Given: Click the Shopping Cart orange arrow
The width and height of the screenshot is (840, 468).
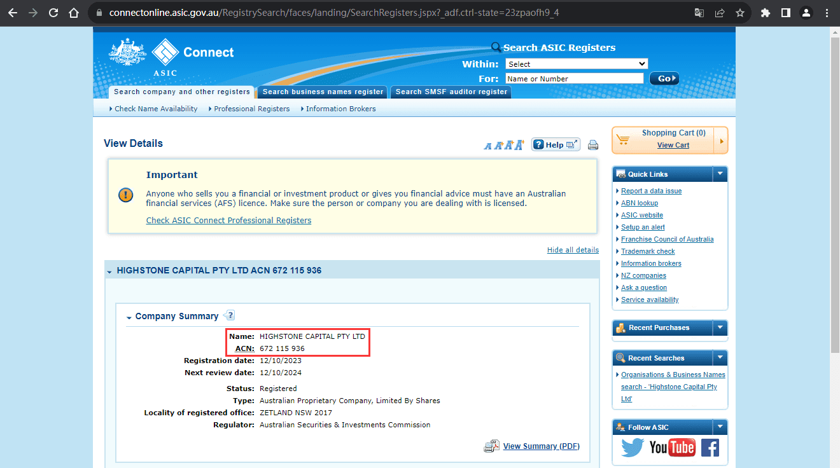Looking at the screenshot, I should point(722,141).
